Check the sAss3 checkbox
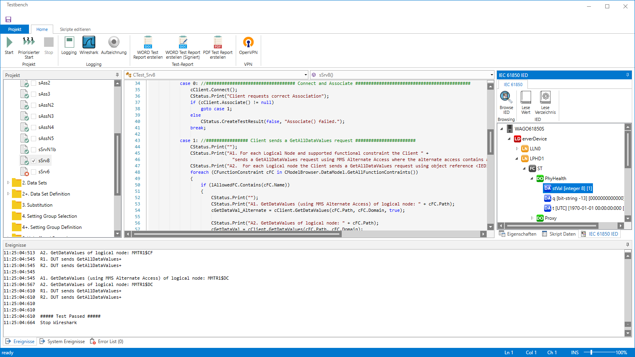Screen dimensions: 635x357 [34, 94]
